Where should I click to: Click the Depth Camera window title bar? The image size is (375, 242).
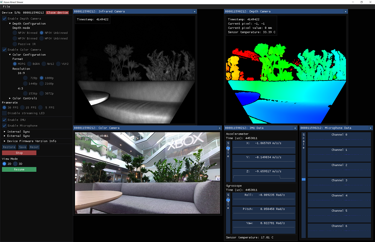[286, 11]
